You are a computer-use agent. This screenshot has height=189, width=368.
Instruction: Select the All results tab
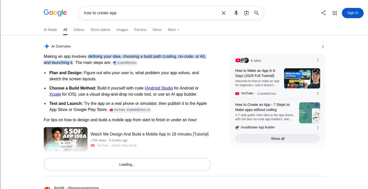pos(65,30)
